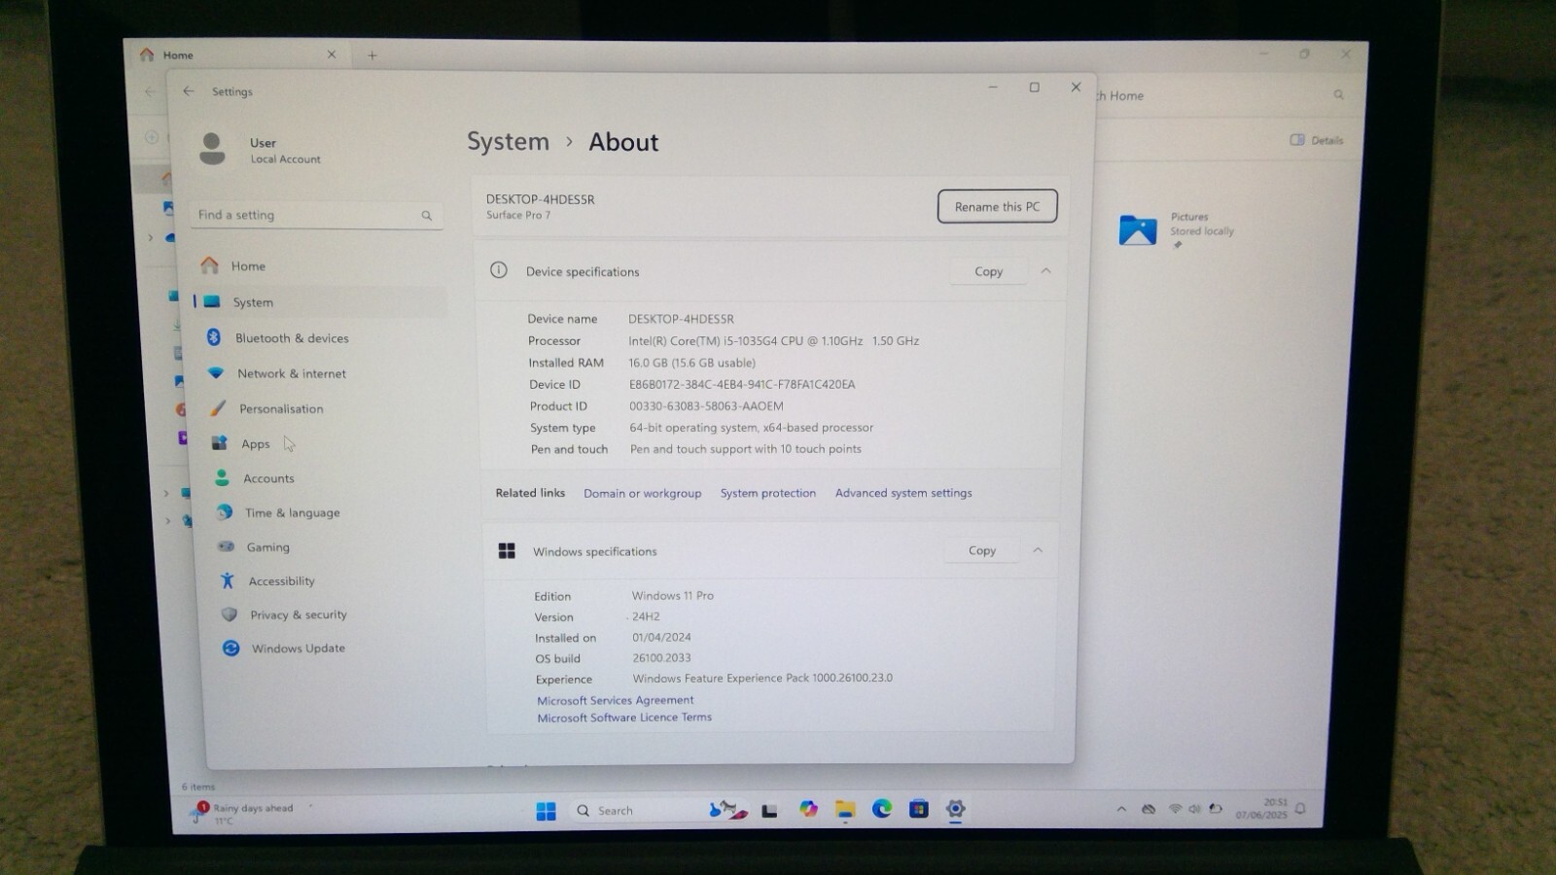Click the back arrow in Settings
This screenshot has height=875, width=1556.
point(189,91)
